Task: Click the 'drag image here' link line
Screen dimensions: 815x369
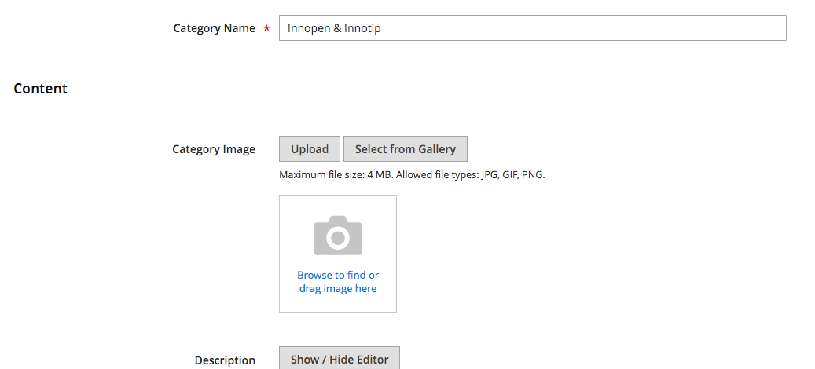Action: point(338,289)
